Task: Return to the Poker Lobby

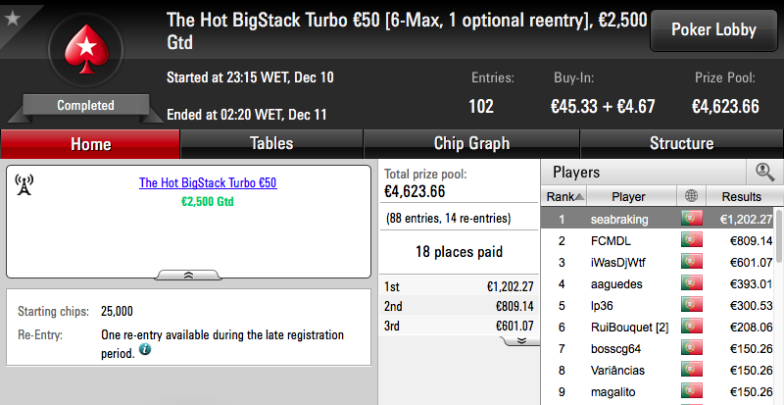Action: 713,29
